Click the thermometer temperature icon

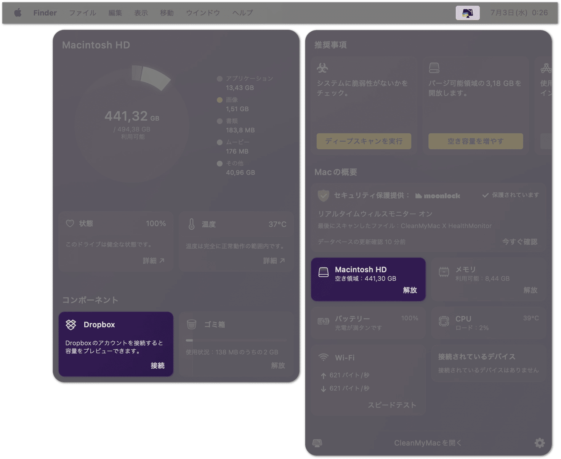click(192, 224)
